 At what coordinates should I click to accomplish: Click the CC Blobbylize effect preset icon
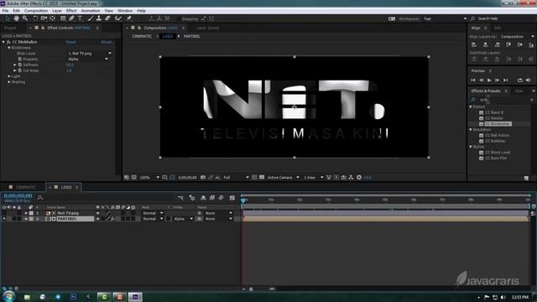point(481,124)
